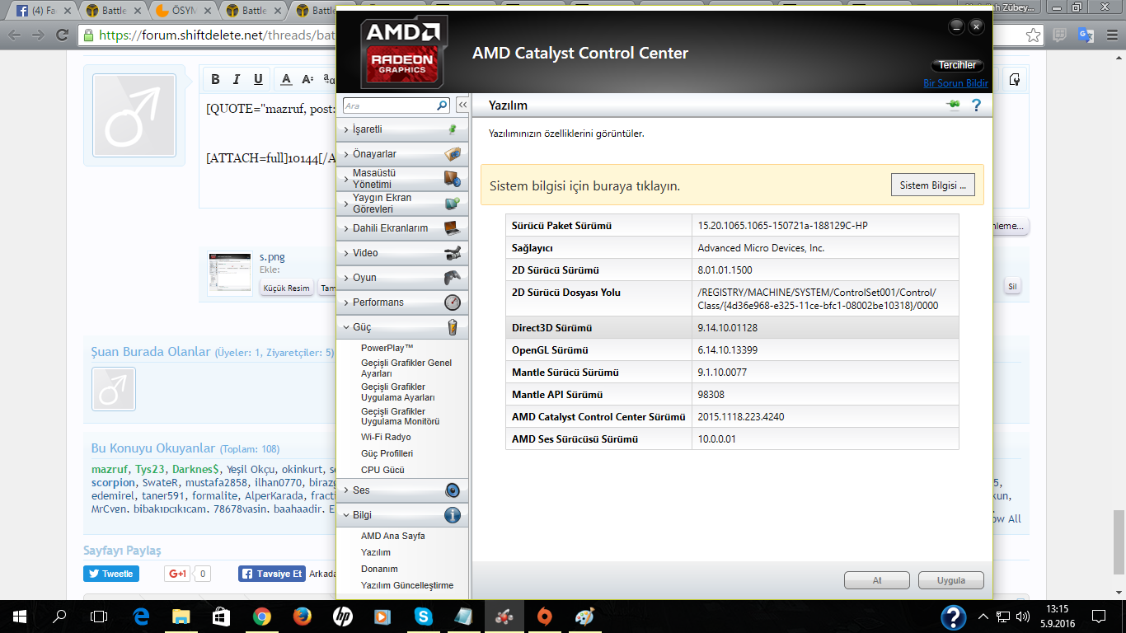This screenshot has height=633, width=1126.
Task: Open Paint from the taskbar
Action: 584,616
